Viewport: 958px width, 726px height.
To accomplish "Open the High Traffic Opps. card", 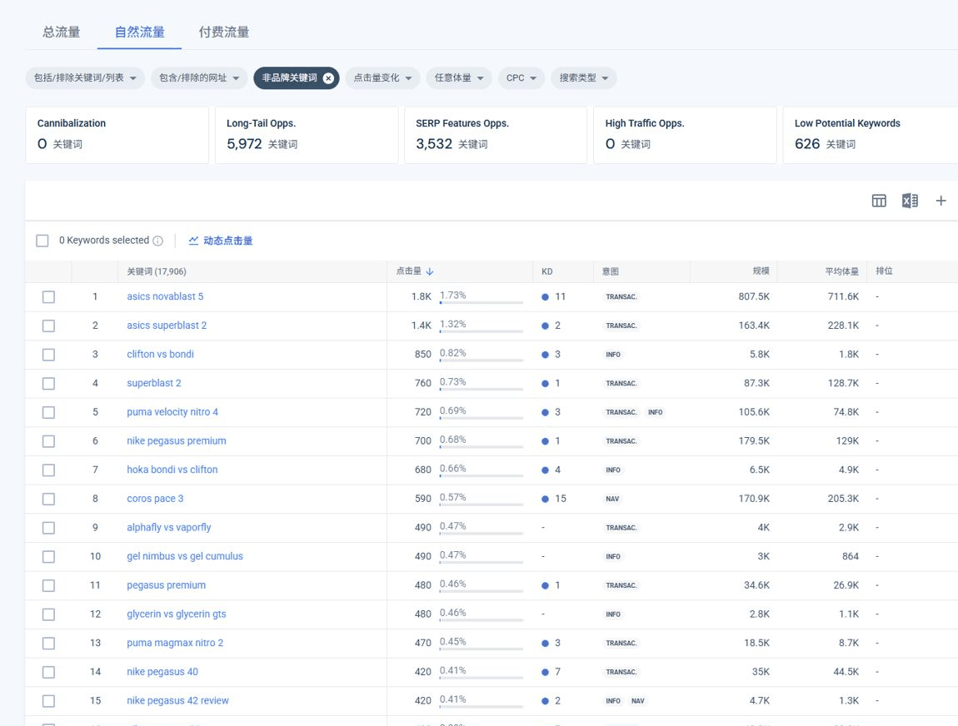I will point(685,135).
